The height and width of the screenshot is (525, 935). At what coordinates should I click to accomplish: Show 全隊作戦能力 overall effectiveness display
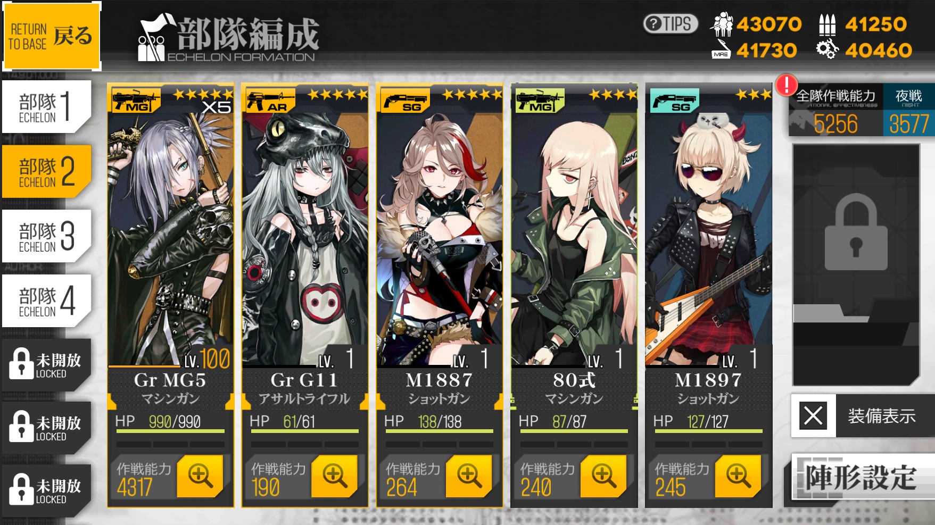(x=835, y=110)
